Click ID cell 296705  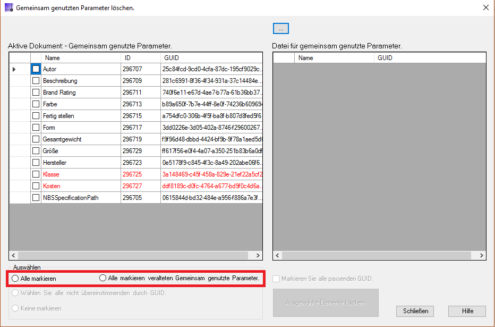tap(141, 197)
